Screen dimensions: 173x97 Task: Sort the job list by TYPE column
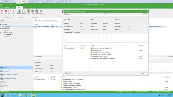coord(53,24)
